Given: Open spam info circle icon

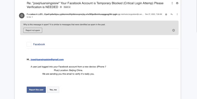Looking at the screenshot, I should [x=174, y=30].
